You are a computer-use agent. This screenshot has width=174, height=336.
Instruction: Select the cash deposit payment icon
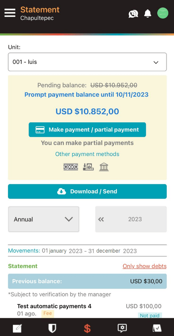pos(88,167)
